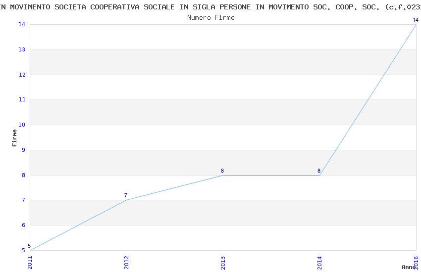This screenshot has width=421, height=272.
Task: Select the 2014 year label on x-axis
Action: click(x=320, y=261)
